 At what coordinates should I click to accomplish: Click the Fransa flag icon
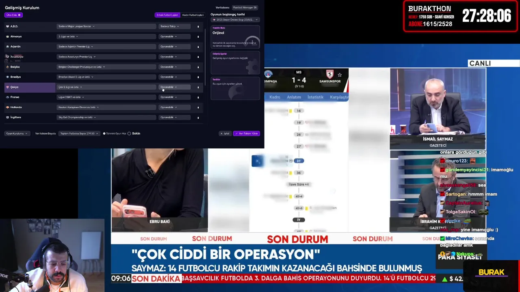pyautogui.click(x=7, y=97)
